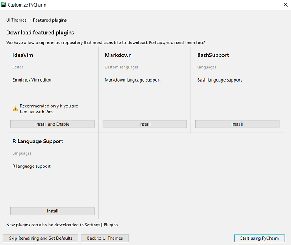Close the Customize PyCharm window

(x=284, y=5)
